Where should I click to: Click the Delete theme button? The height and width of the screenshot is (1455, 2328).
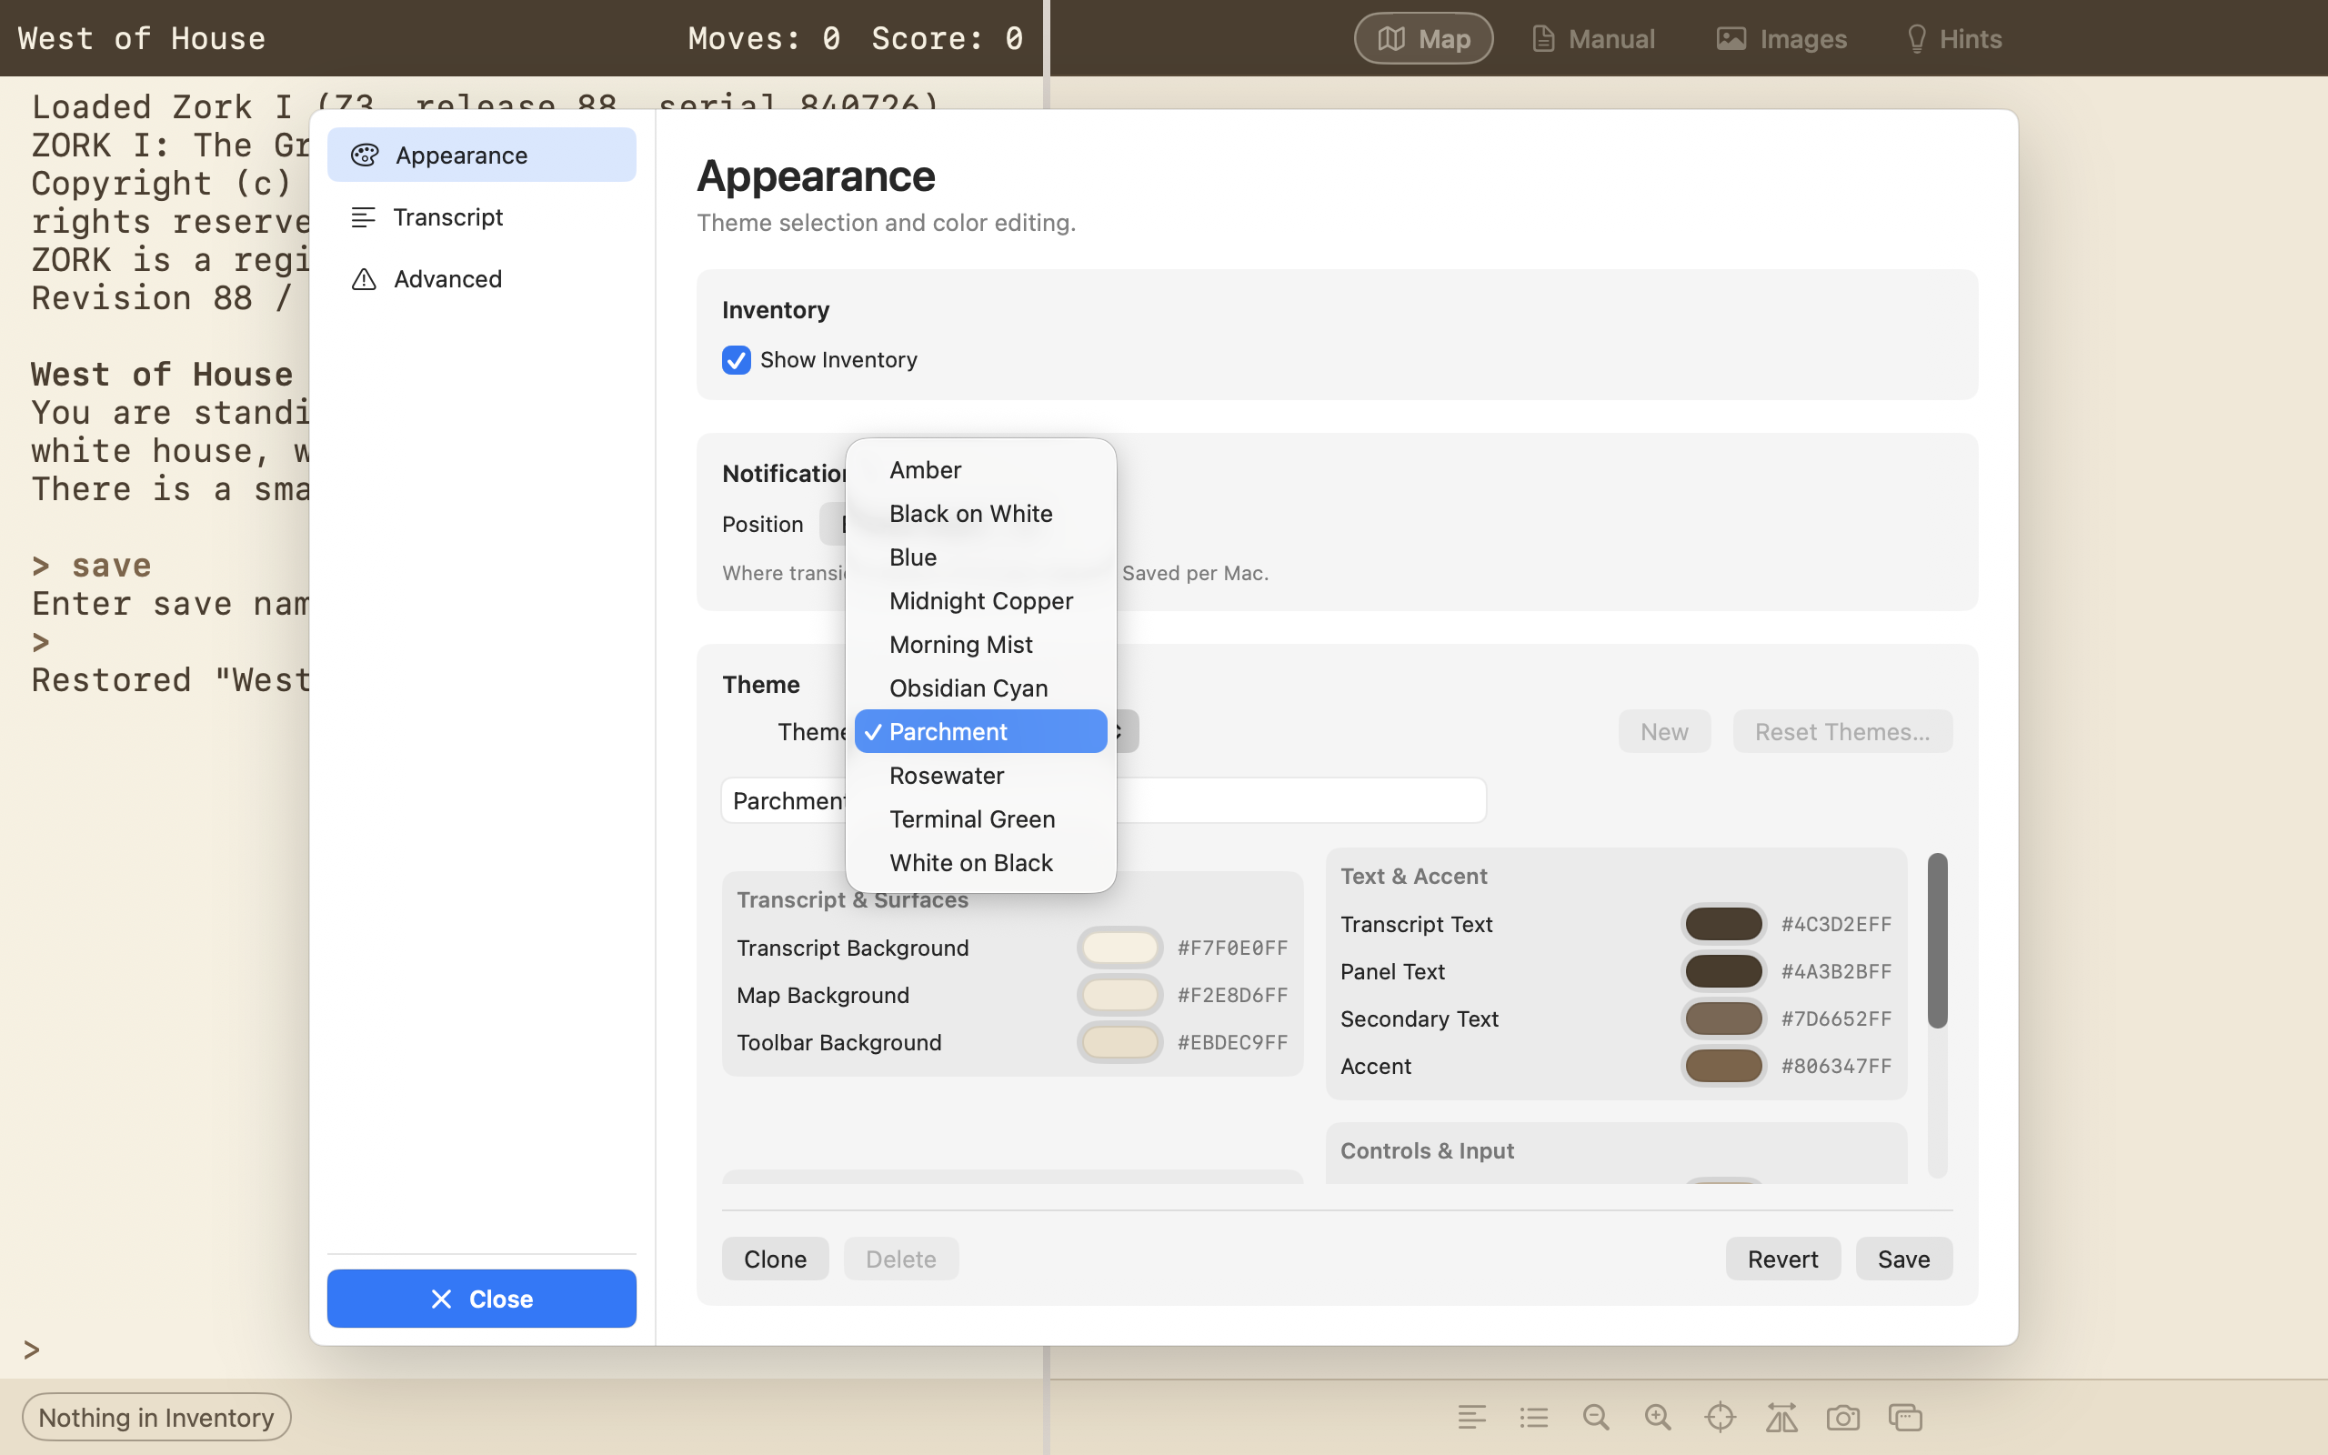[900, 1259]
